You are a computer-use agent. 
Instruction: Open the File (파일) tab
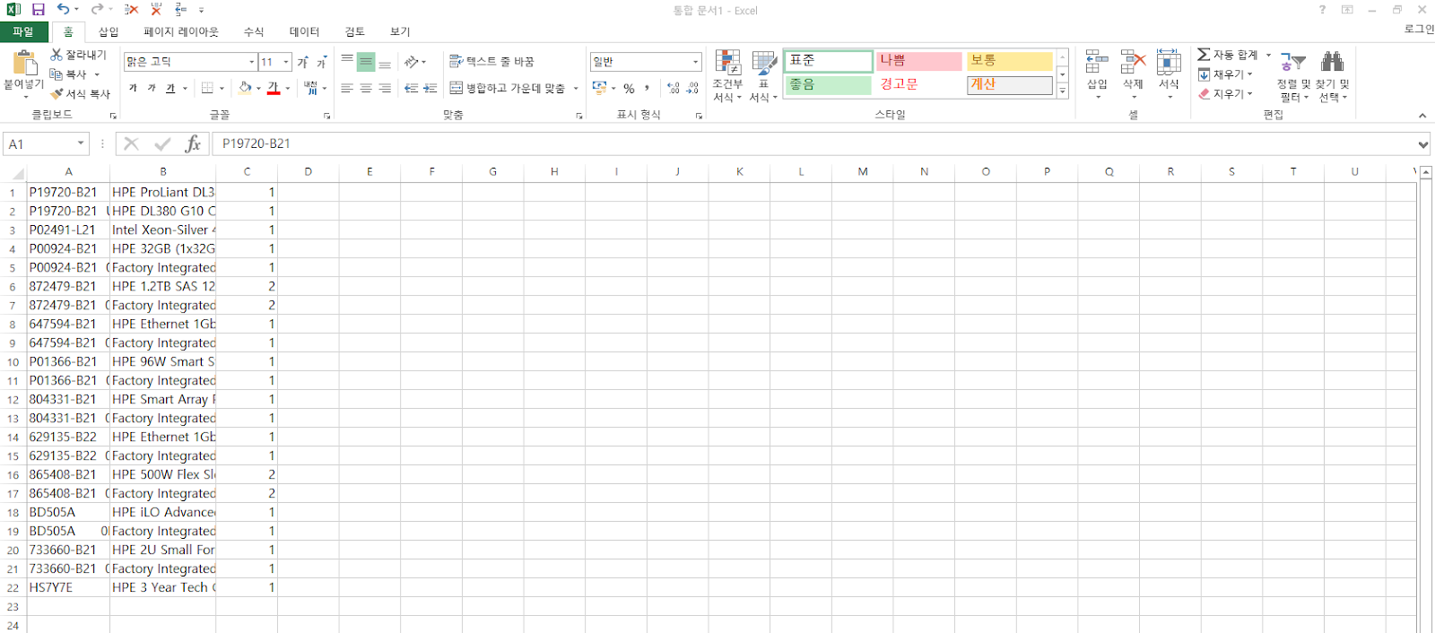pyautogui.click(x=23, y=31)
